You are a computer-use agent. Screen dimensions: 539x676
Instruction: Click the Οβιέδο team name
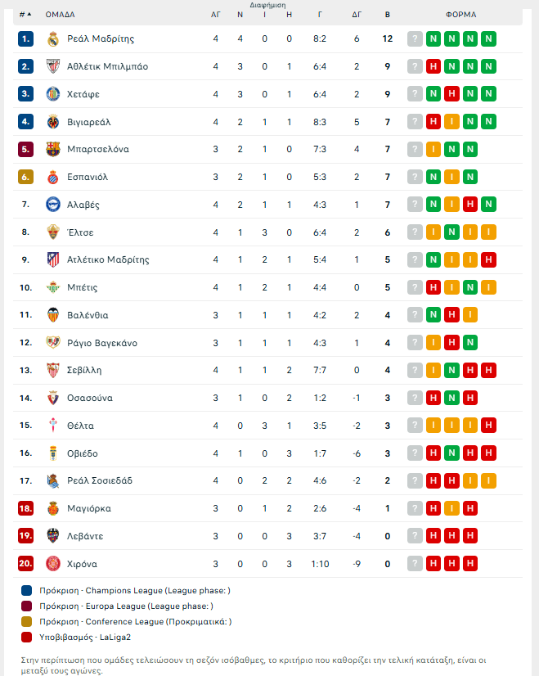point(83,453)
